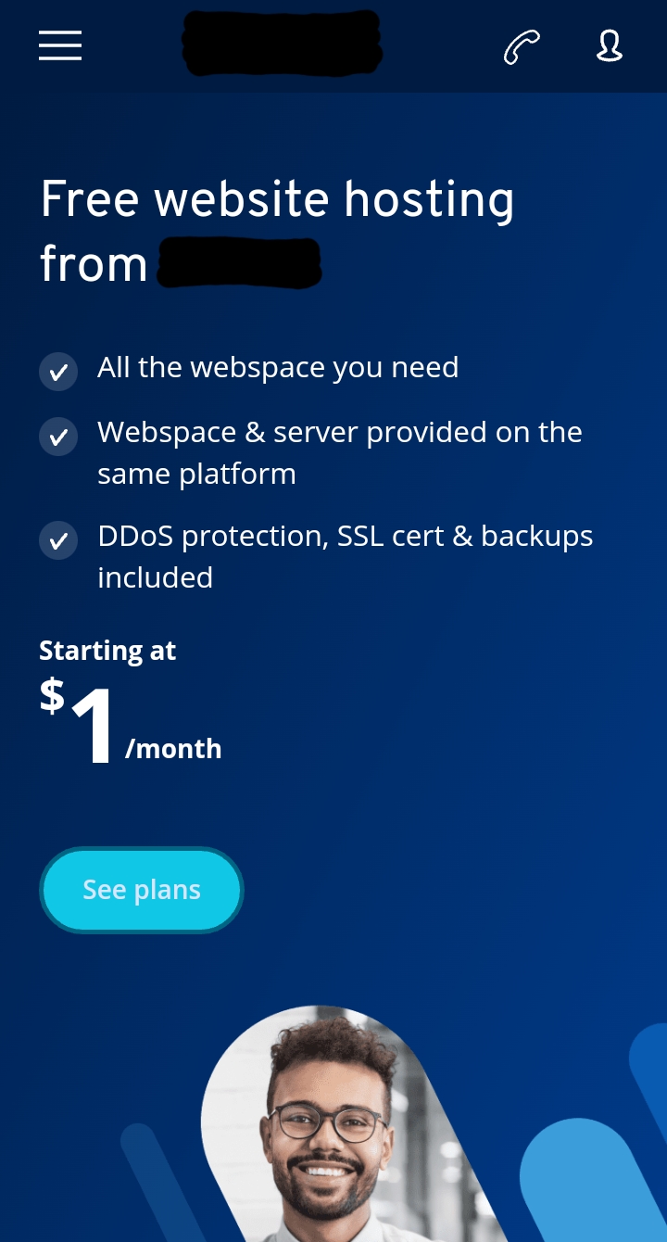The width and height of the screenshot is (667, 1242).
Task: Click checkmark beside 'Webspace & server provided'
Action: coord(58,437)
